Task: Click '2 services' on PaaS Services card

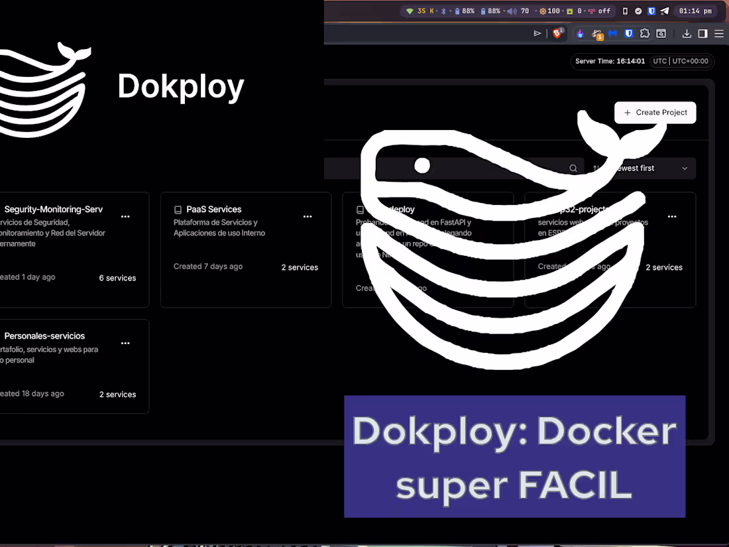Action: click(x=300, y=267)
